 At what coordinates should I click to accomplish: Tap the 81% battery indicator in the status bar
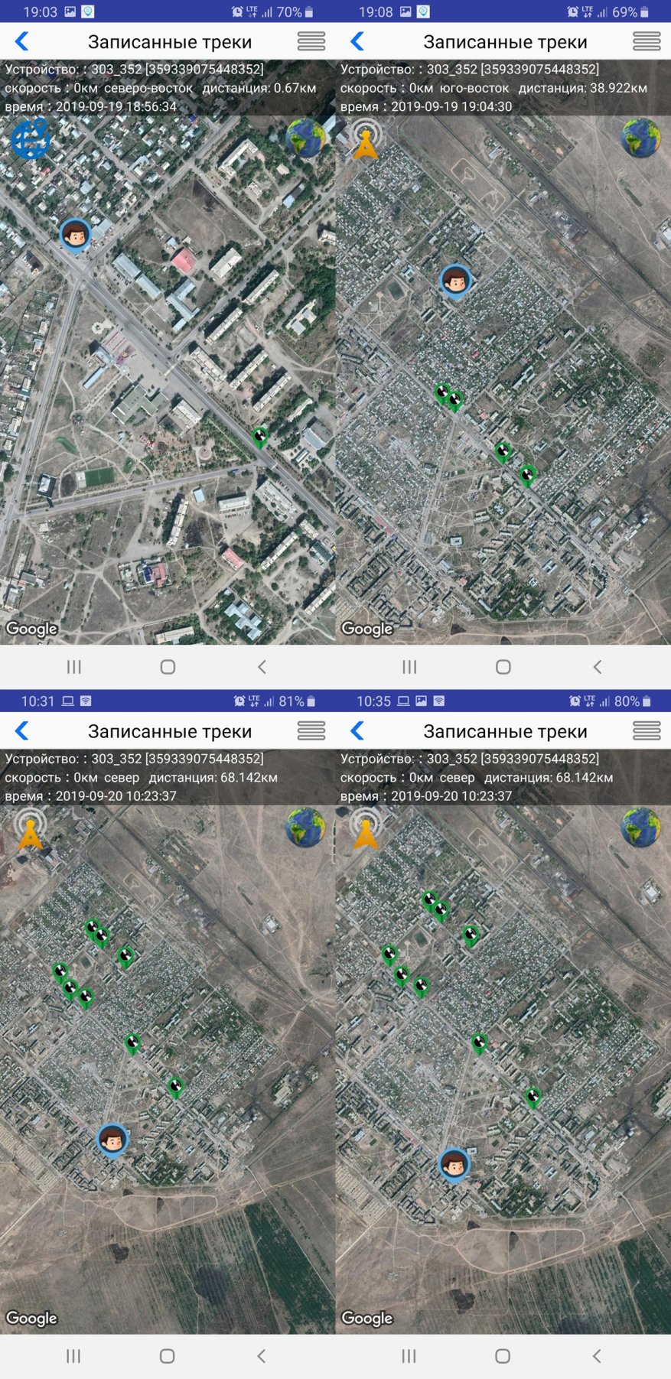[x=297, y=701]
